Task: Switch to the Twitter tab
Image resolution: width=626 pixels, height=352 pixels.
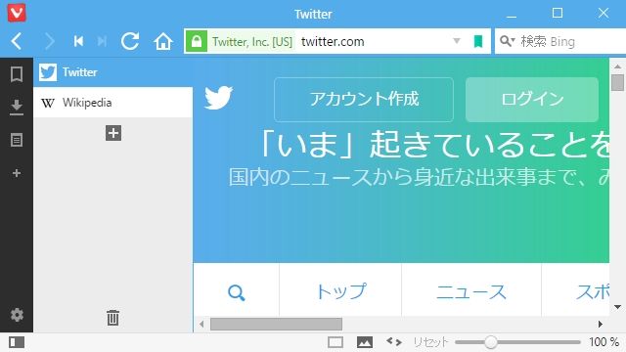Action: [x=113, y=72]
